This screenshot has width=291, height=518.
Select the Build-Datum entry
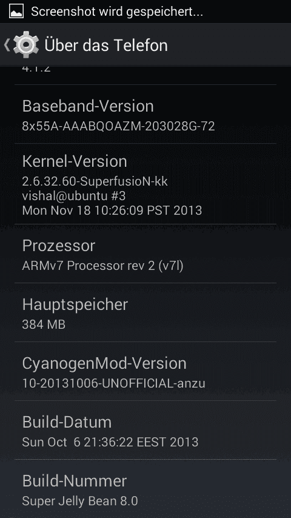coord(145,430)
